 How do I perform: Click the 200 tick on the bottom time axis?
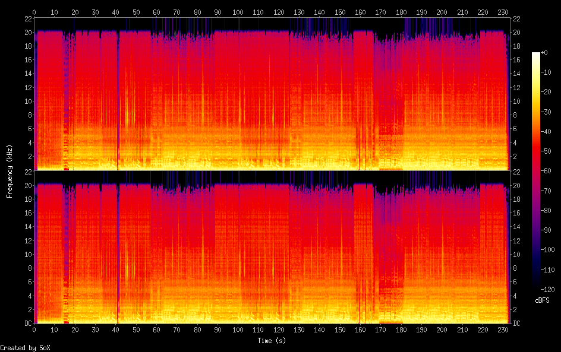pos(442,330)
